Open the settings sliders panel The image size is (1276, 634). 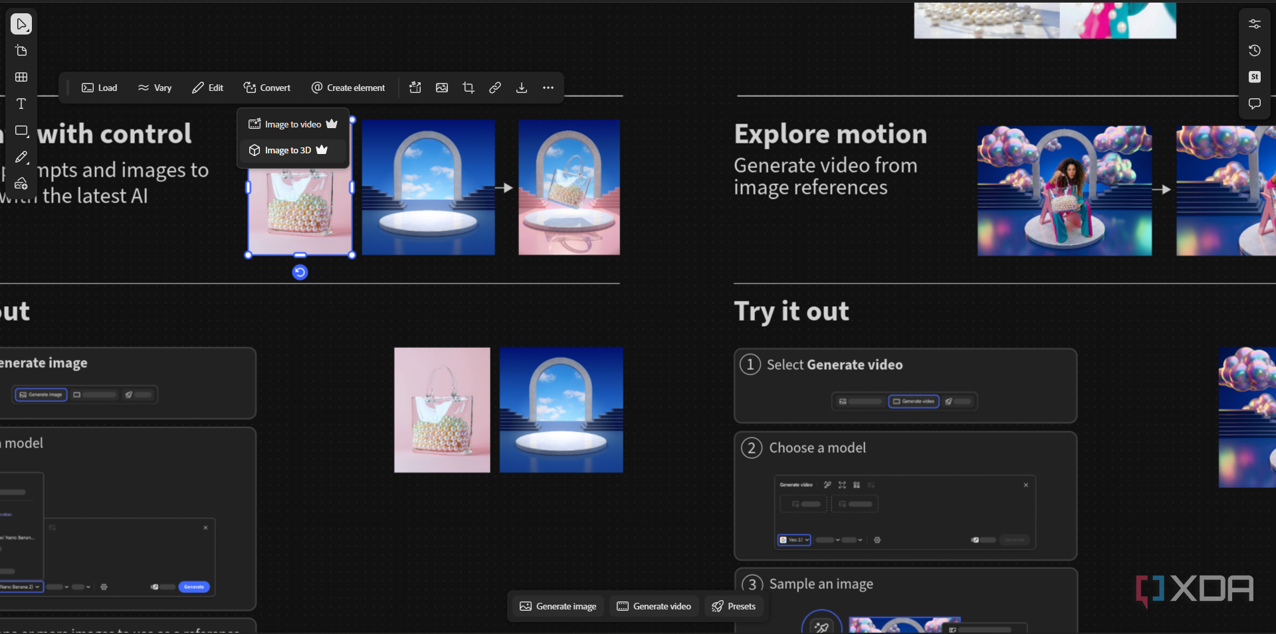[1255, 24]
